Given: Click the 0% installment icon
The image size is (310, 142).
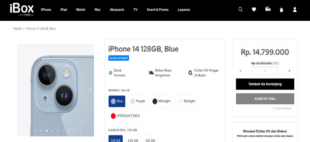Looking at the screenshot, I should pyautogui.click(x=190, y=73).
